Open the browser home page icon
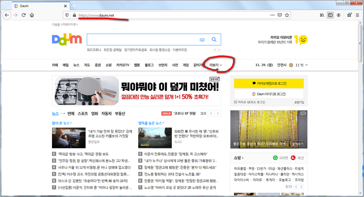The image size is (364, 197). pyautogui.click(x=32, y=15)
